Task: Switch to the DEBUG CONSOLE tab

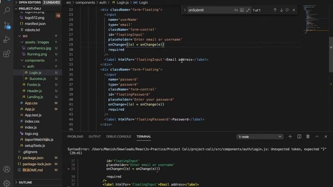Action: 119,137
